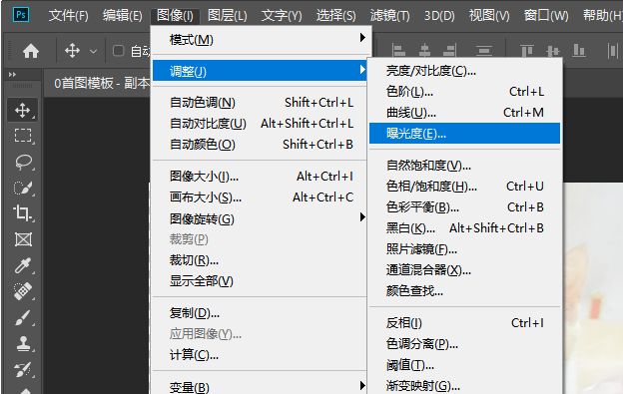Go to the Home screen icon

[31, 51]
